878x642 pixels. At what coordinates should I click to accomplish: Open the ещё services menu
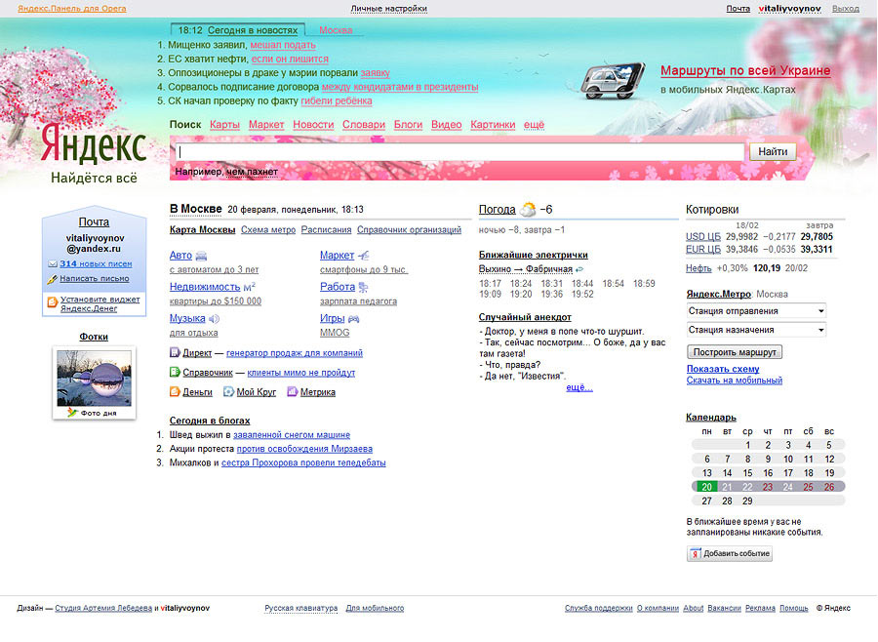coord(533,125)
